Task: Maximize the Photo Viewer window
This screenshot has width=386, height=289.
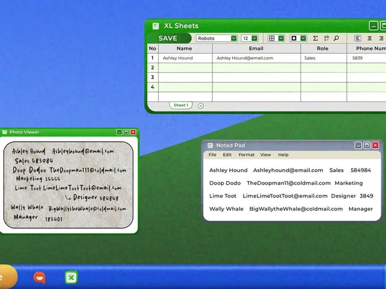Action: click(126, 132)
